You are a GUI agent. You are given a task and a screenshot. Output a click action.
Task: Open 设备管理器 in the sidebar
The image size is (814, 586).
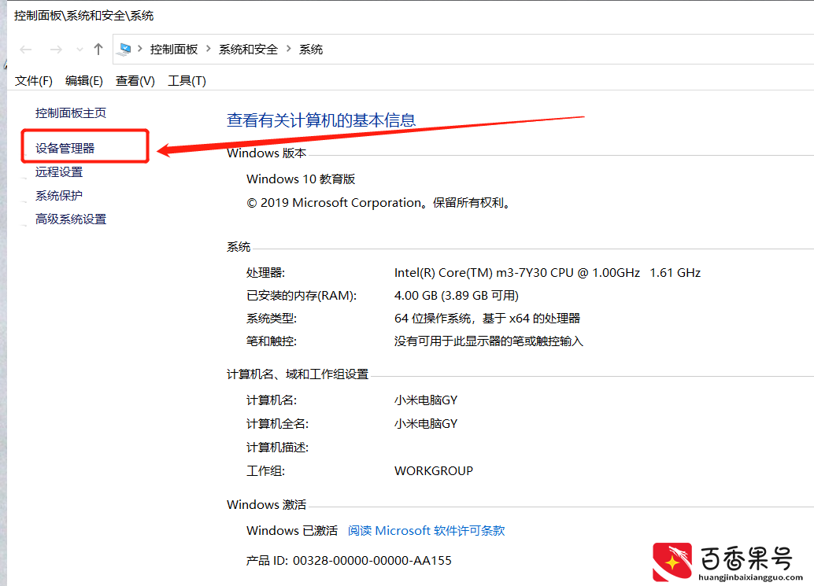[x=65, y=149]
